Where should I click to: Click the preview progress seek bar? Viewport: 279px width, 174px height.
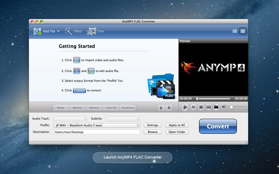tap(213, 98)
